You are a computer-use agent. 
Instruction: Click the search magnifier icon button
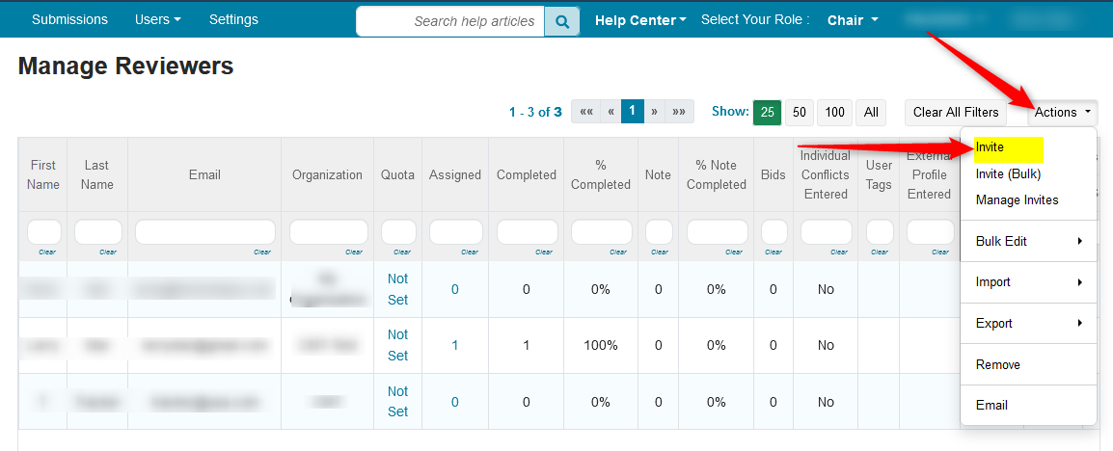tap(562, 21)
